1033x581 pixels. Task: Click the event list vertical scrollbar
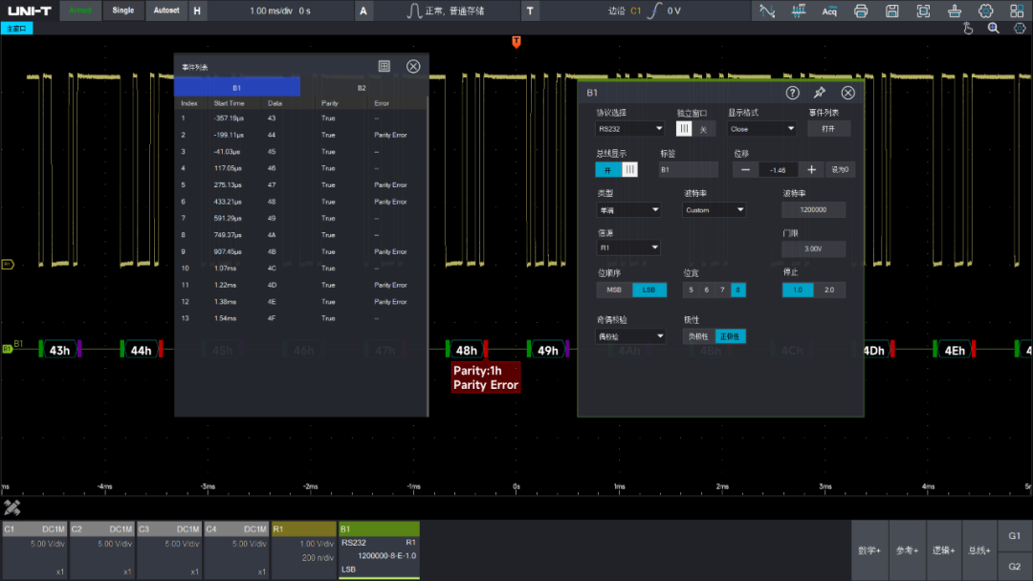pyautogui.click(x=427, y=257)
